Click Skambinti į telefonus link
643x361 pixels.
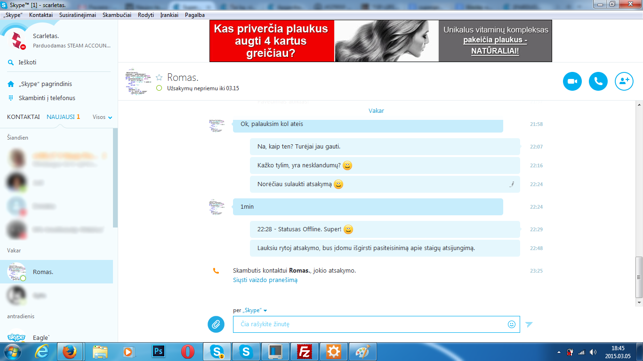coord(47,98)
